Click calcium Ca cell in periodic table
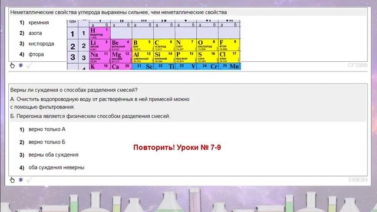The image size is (377, 212). [x=121, y=67]
